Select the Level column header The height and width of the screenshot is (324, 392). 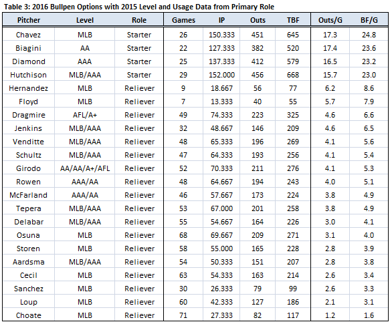click(85, 20)
